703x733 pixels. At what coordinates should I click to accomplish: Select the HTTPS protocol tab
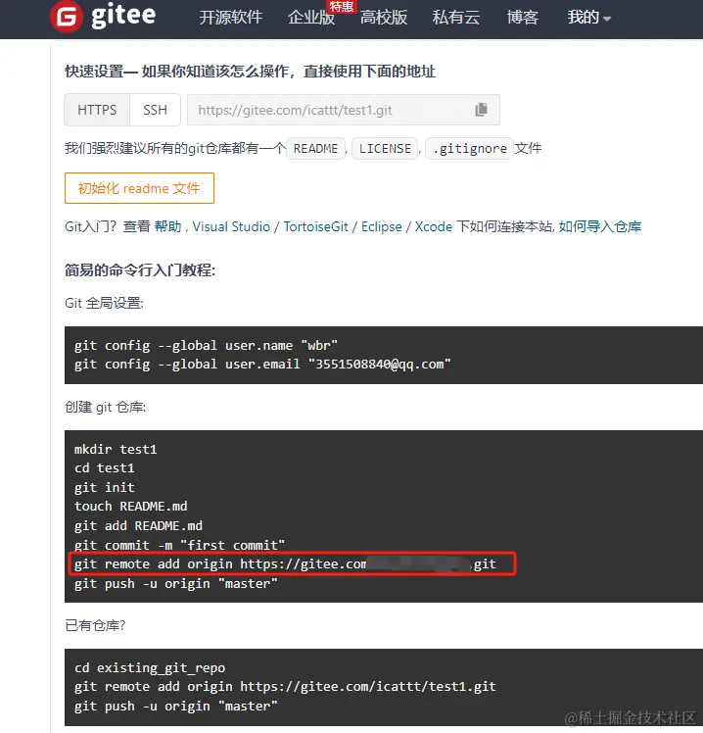[x=97, y=110]
